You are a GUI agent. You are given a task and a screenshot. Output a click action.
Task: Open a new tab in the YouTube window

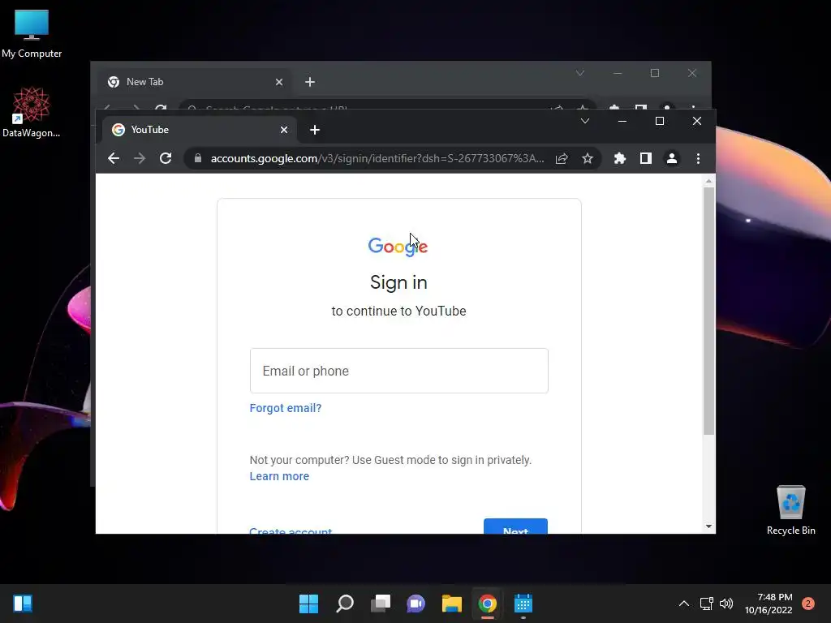(x=315, y=130)
